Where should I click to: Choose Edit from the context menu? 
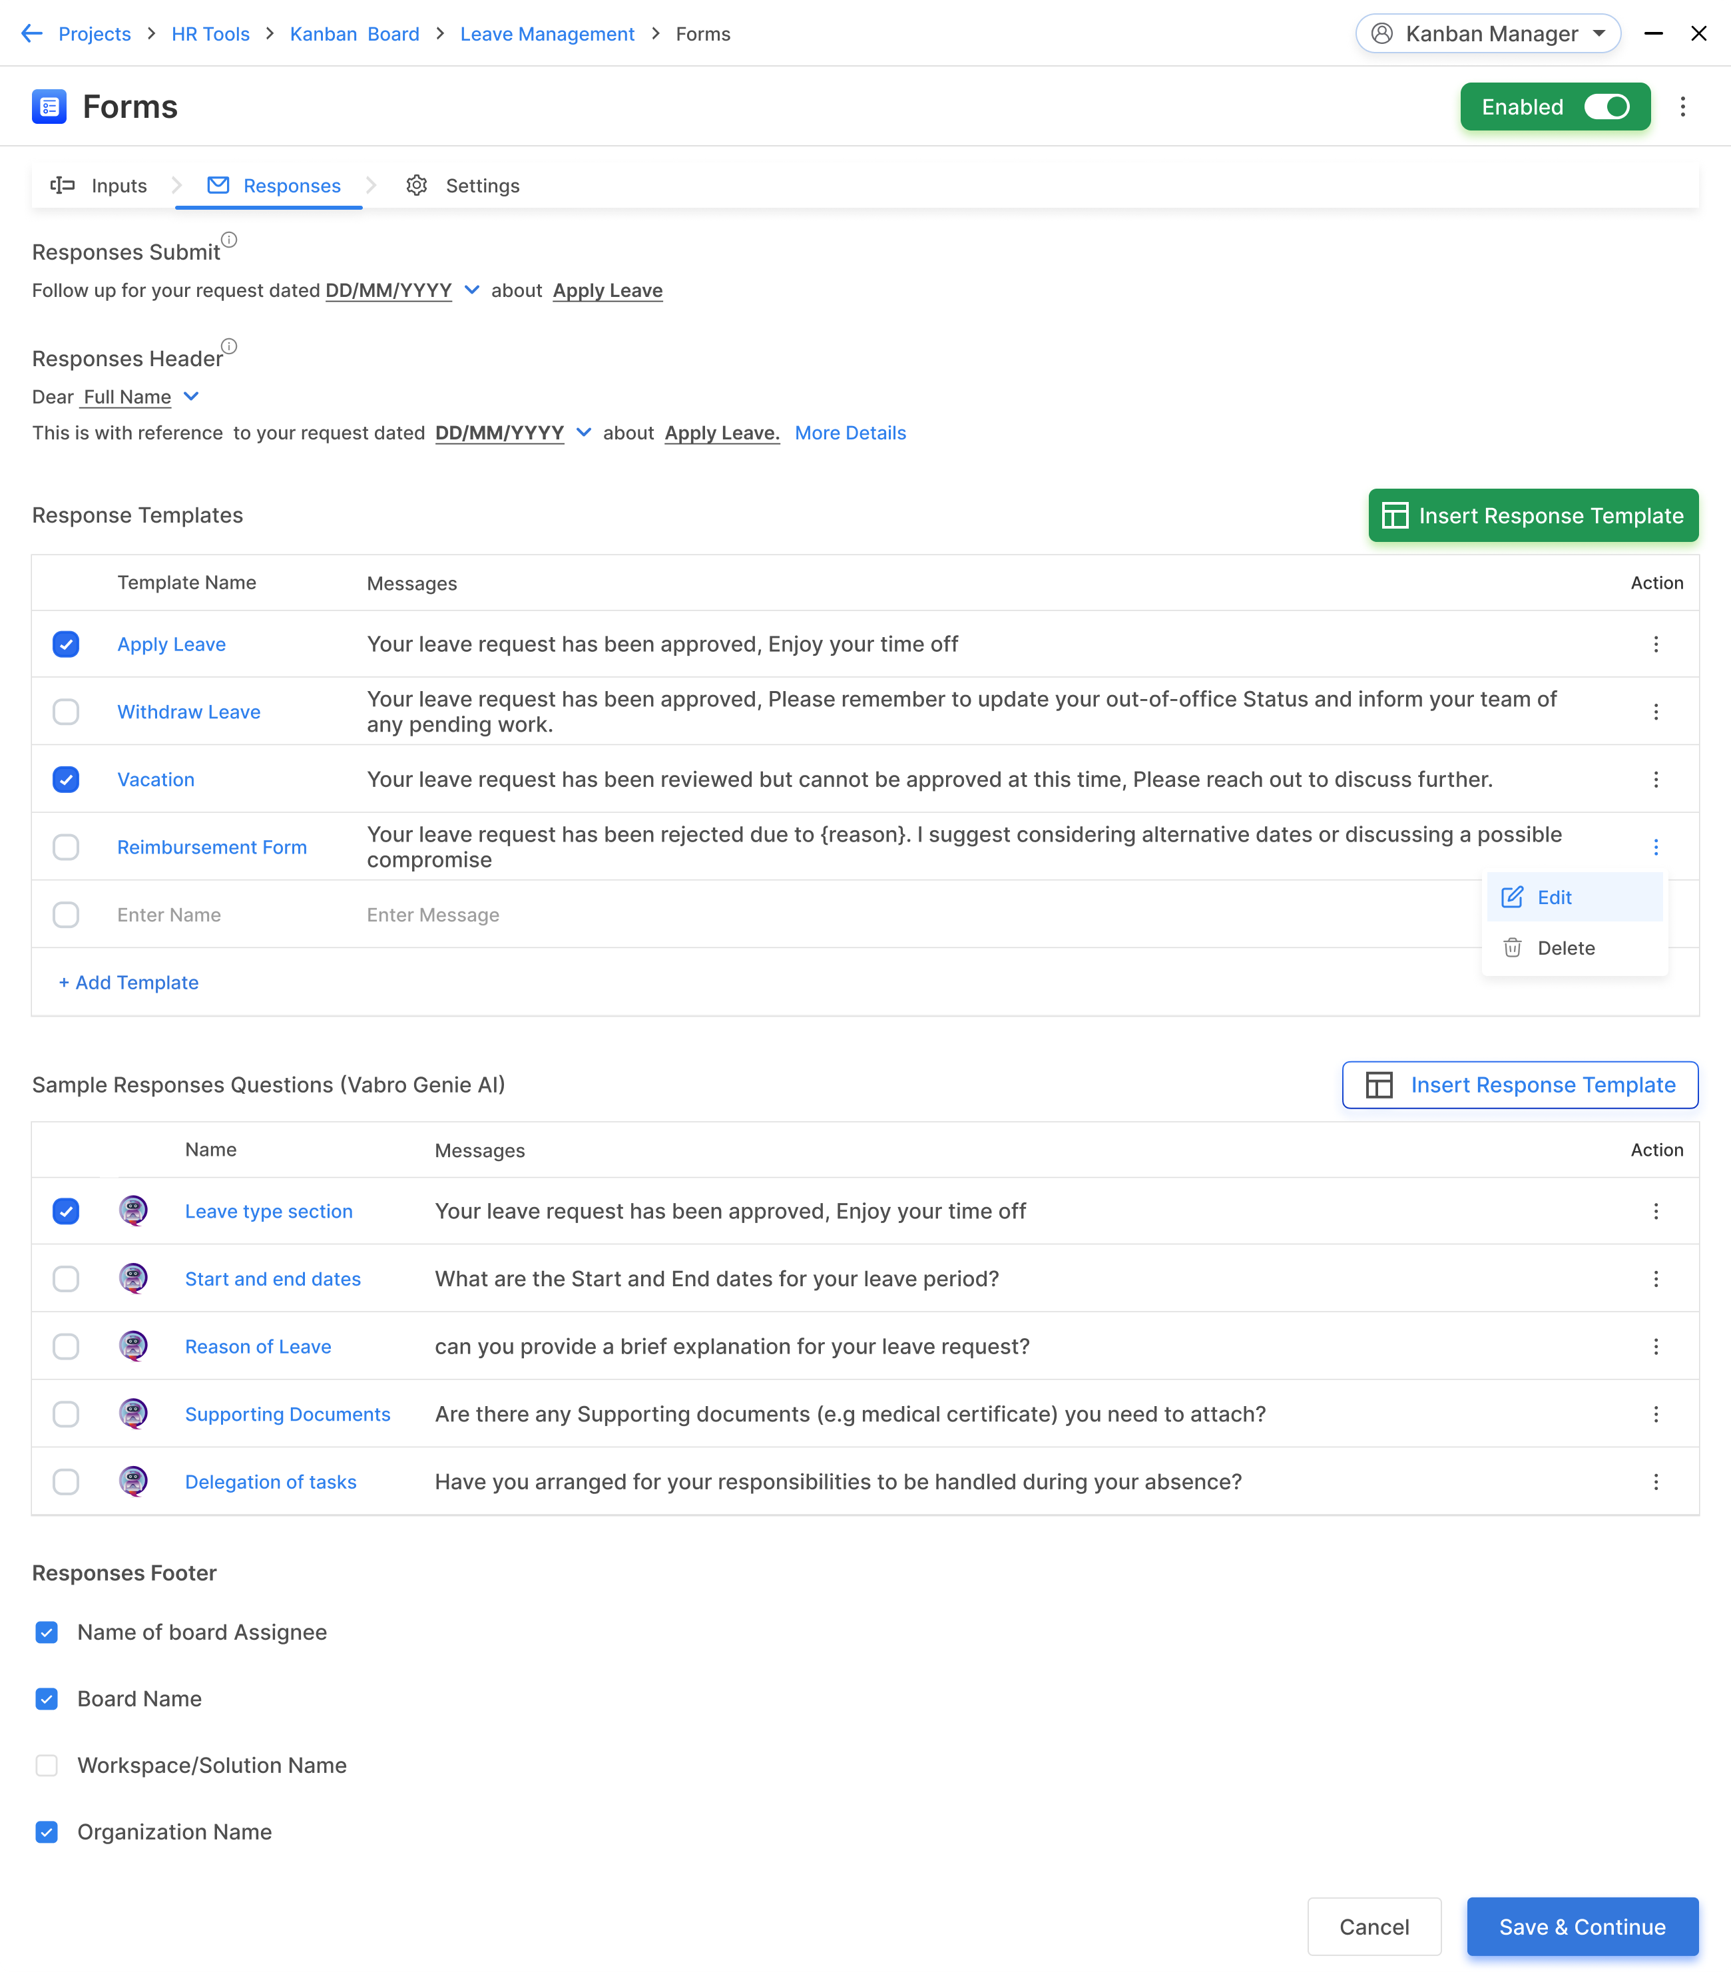click(x=1575, y=897)
